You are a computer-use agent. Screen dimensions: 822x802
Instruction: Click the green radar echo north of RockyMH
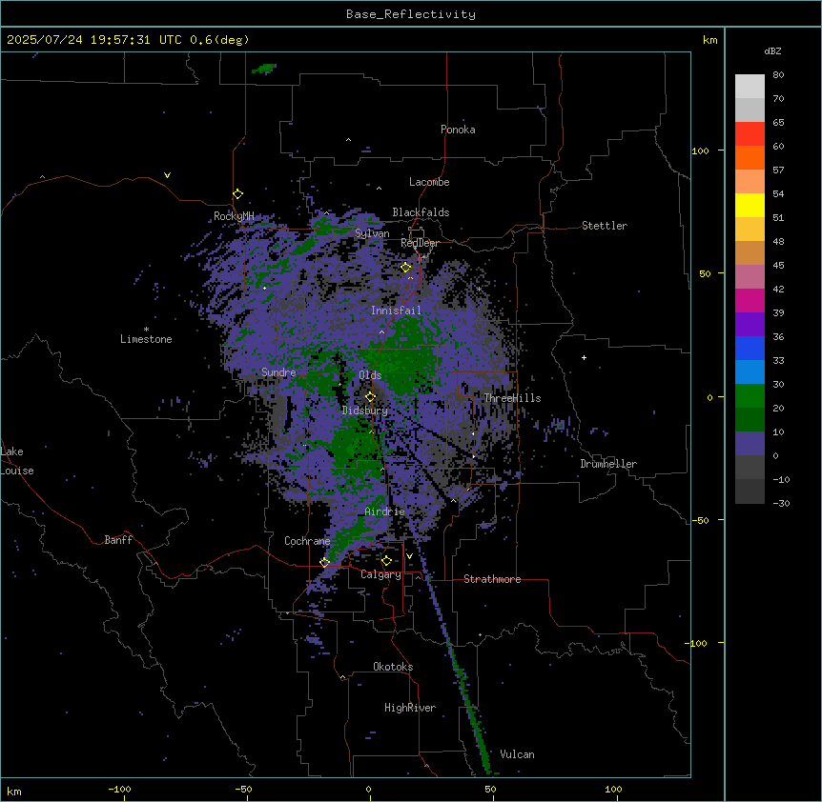pyautogui.click(x=264, y=69)
